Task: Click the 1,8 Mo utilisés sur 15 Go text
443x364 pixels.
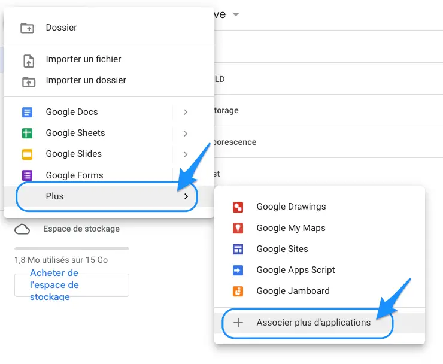Action: click(x=61, y=260)
